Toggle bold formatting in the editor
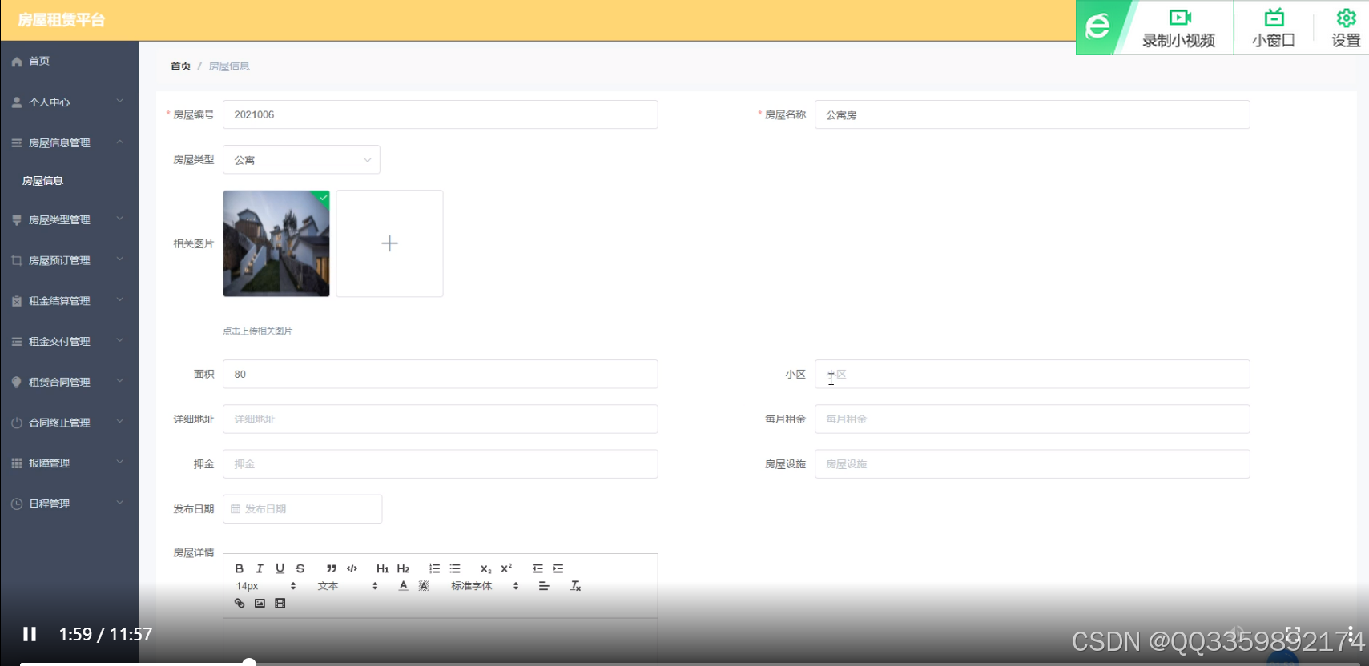 239,568
